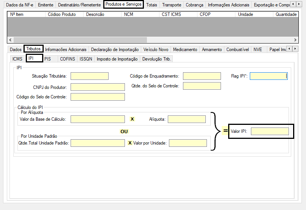
Task: Click the Descrição column header
Action: click(102, 14)
